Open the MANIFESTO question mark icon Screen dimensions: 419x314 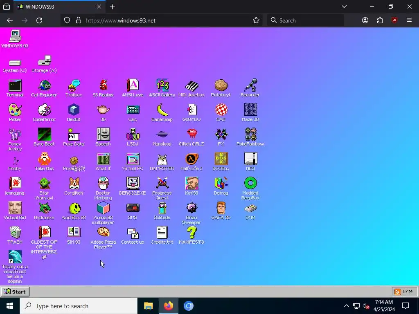[x=191, y=236]
